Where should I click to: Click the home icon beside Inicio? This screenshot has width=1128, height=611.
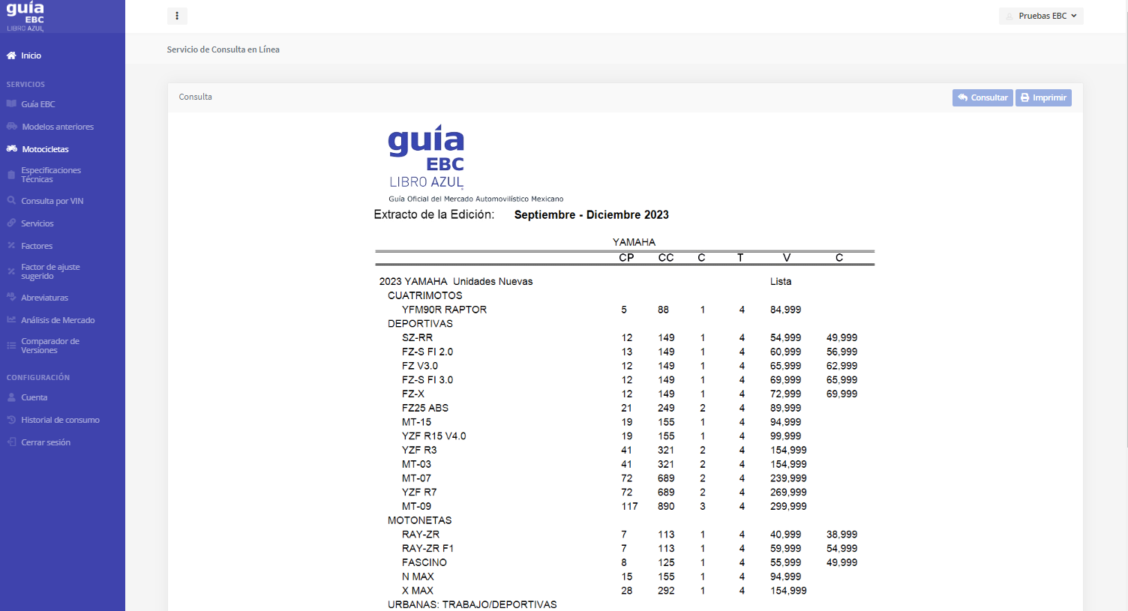(x=11, y=55)
